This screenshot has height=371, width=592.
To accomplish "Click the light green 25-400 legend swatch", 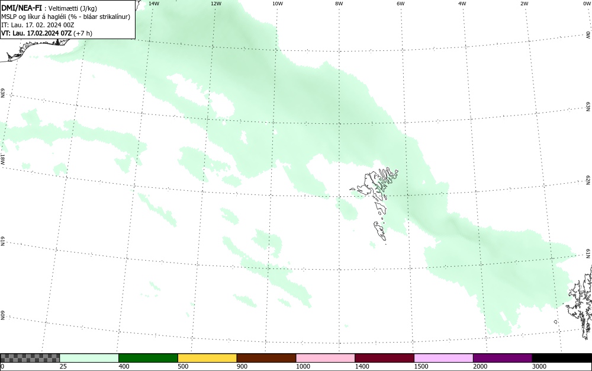I will click(x=89, y=358).
